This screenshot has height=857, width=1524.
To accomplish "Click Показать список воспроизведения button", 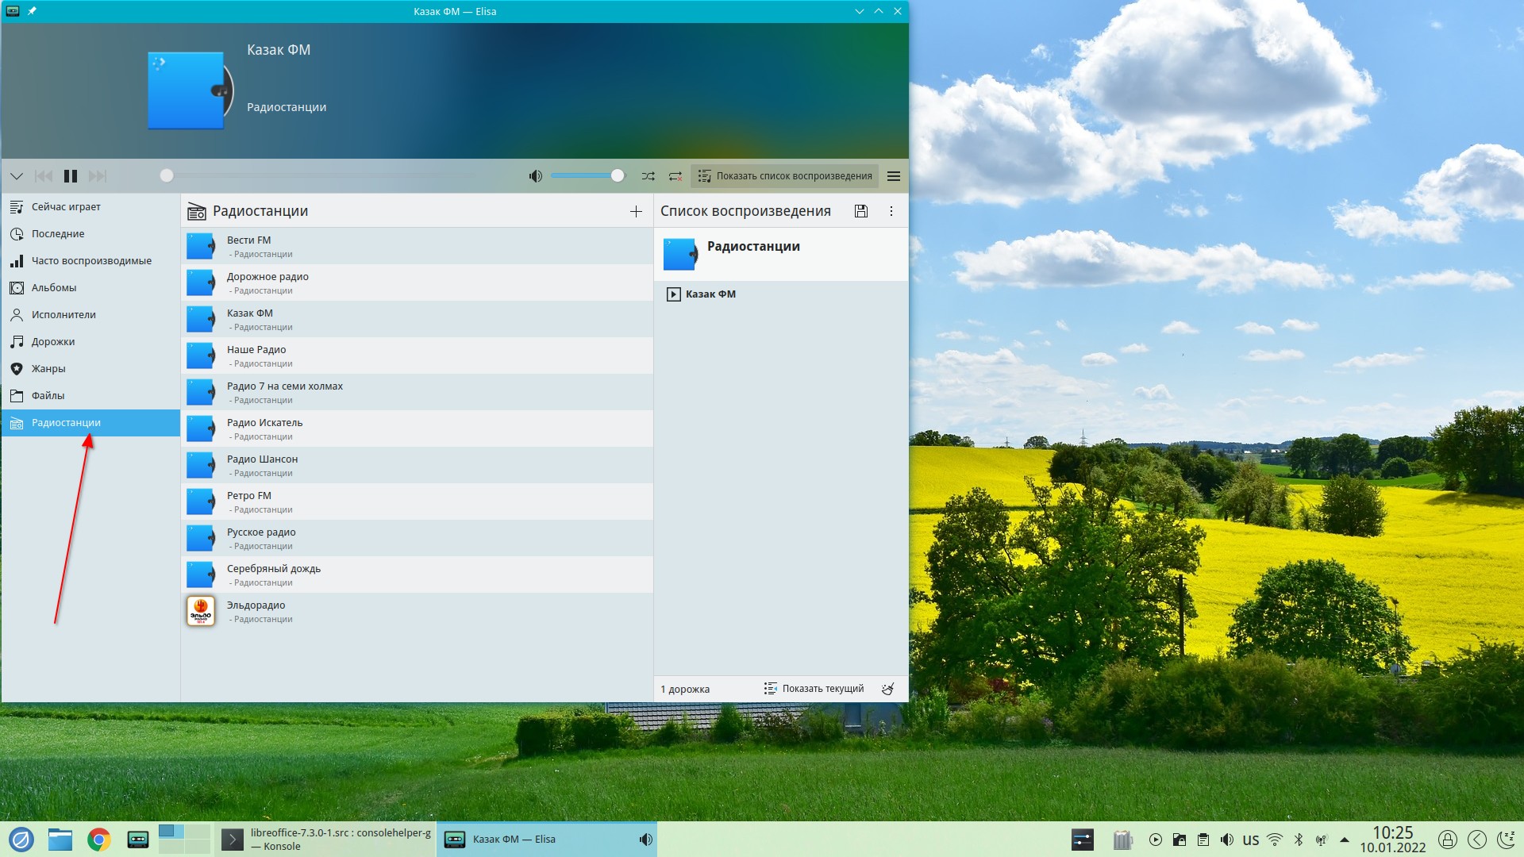I will pos(785,176).
